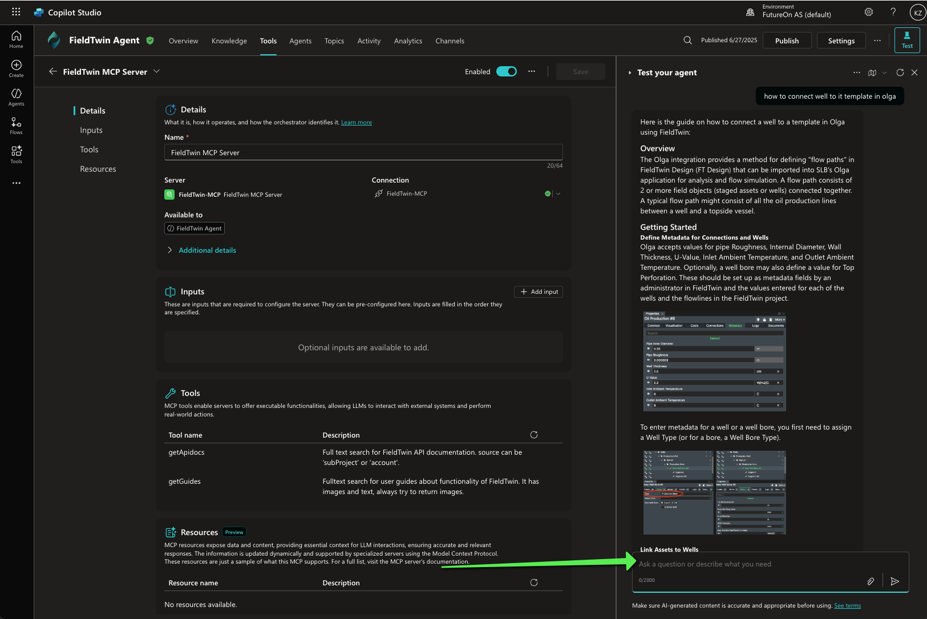Click the Add input button
927x619 pixels.
[x=539, y=292]
